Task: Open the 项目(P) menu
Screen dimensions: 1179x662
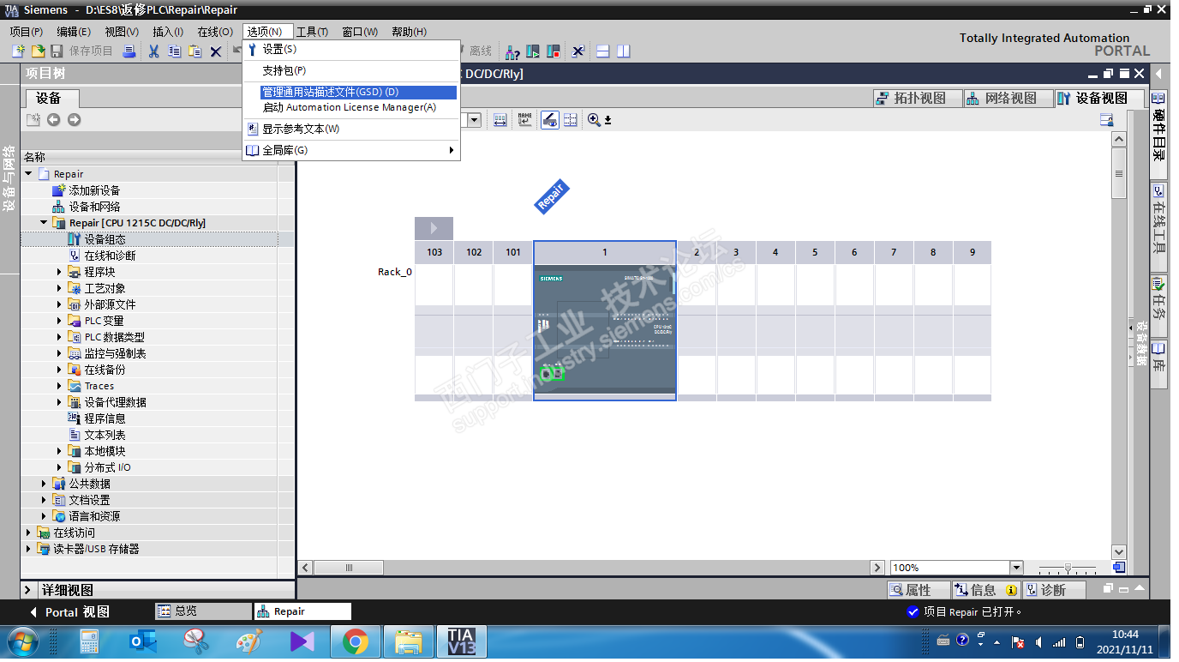Action: coord(26,32)
